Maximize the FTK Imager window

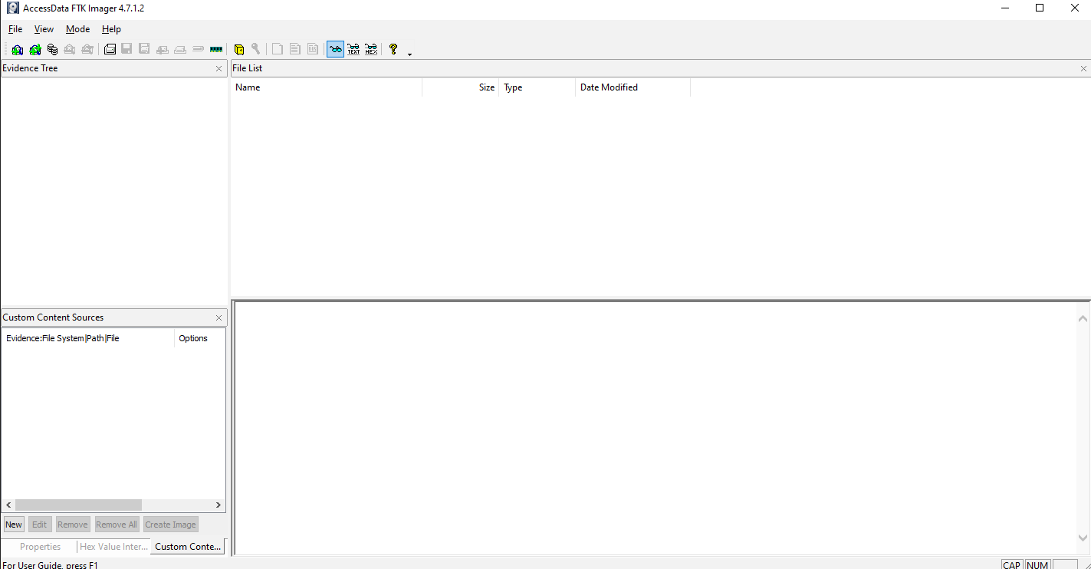coord(1040,8)
